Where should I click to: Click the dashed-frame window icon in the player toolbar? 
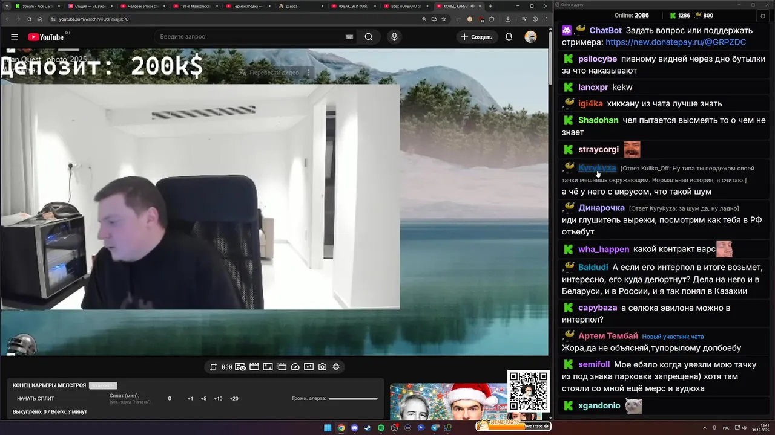282,367
